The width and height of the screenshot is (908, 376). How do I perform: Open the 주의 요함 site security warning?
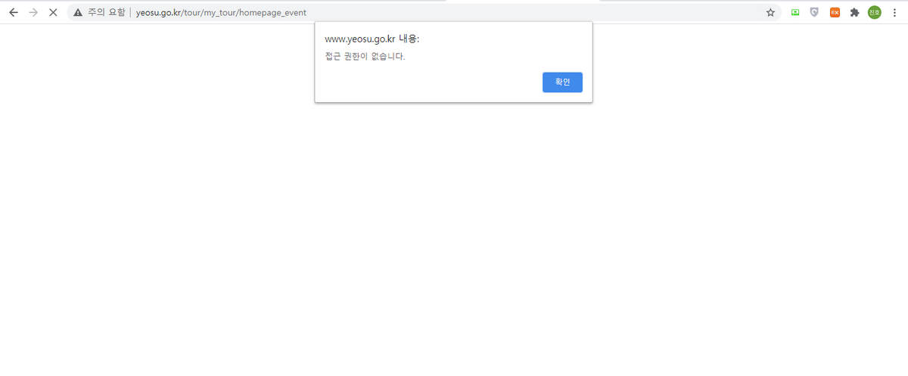click(x=99, y=12)
